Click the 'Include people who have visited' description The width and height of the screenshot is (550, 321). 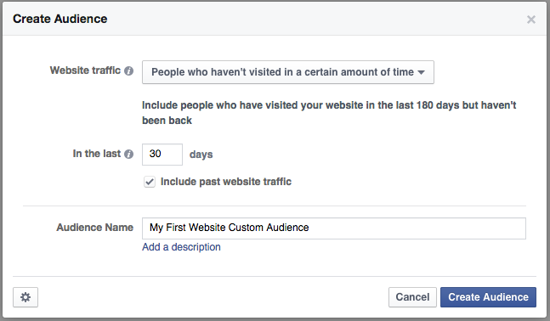[x=329, y=113]
